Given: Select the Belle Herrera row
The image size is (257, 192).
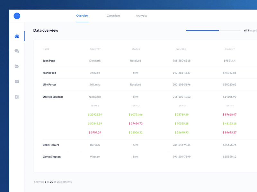Looking at the screenshot, I should [51, 145].
